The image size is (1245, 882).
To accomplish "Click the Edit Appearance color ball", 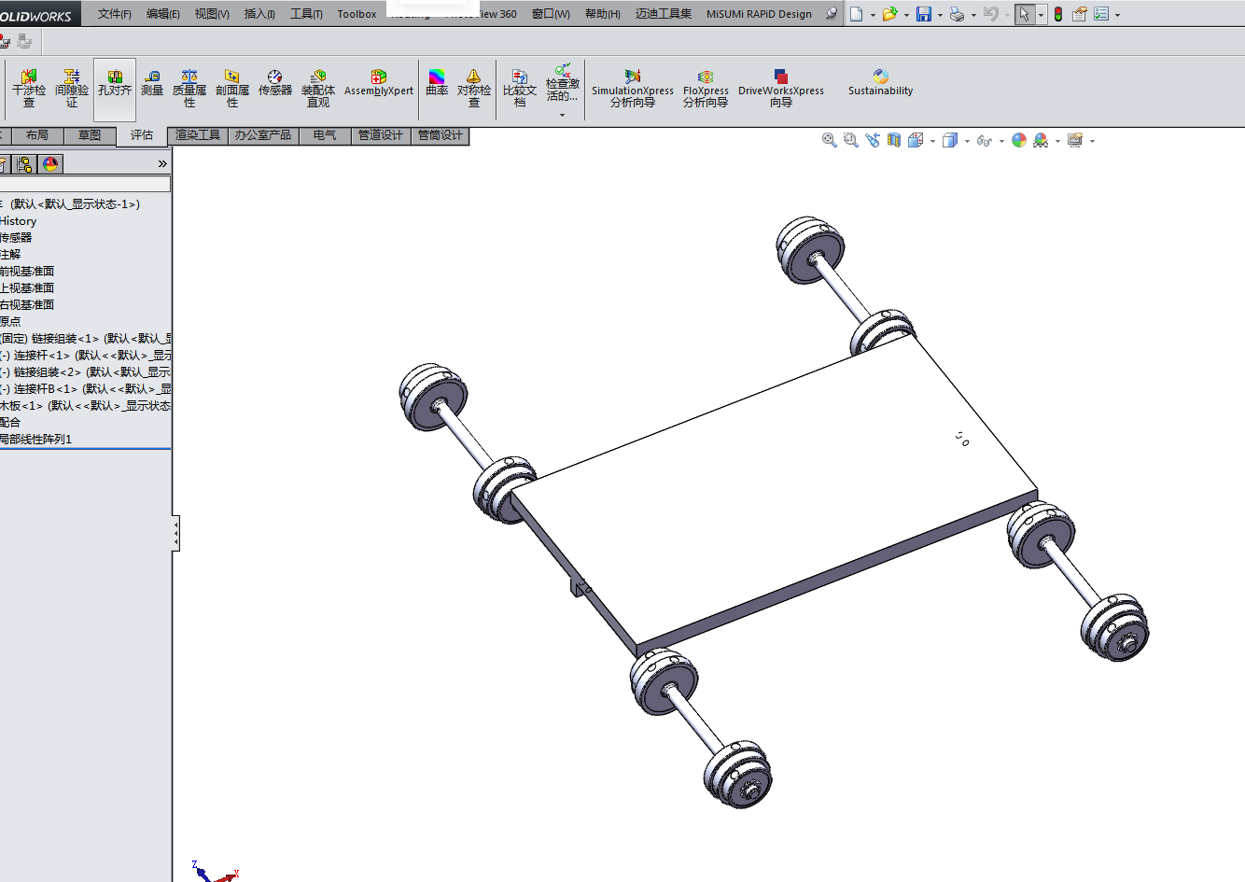I will [1019, 140].
